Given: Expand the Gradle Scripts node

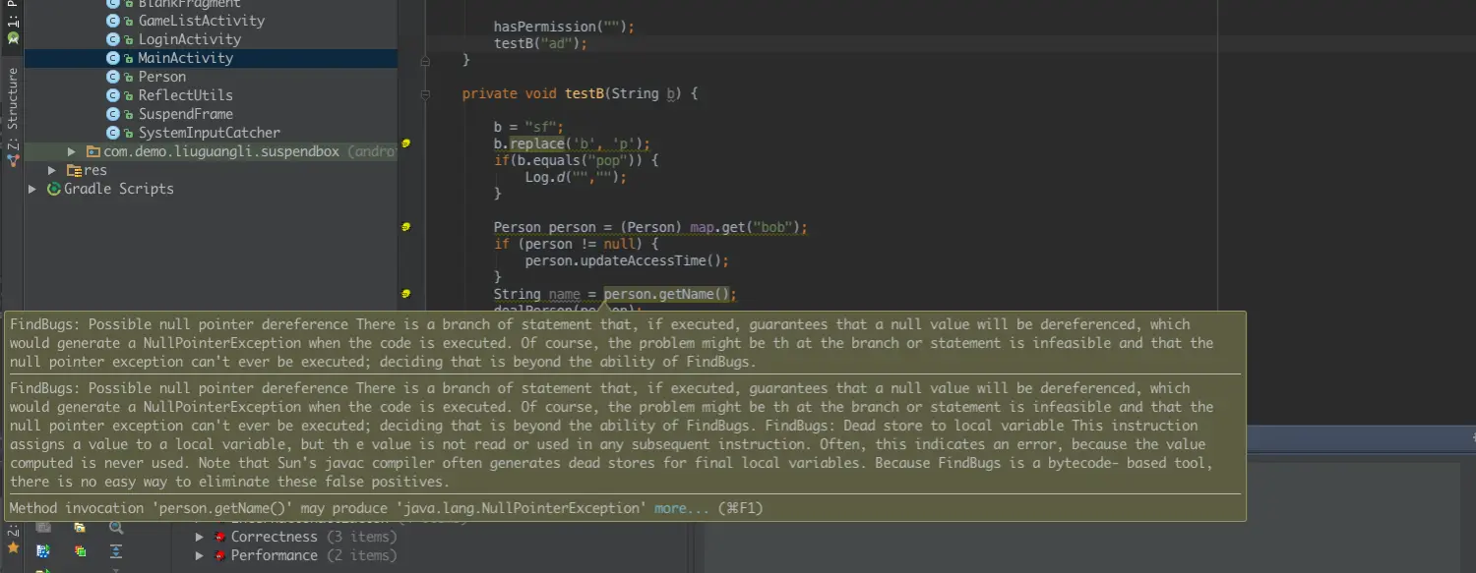Looking at the screenshot, I should click(33, 189).
